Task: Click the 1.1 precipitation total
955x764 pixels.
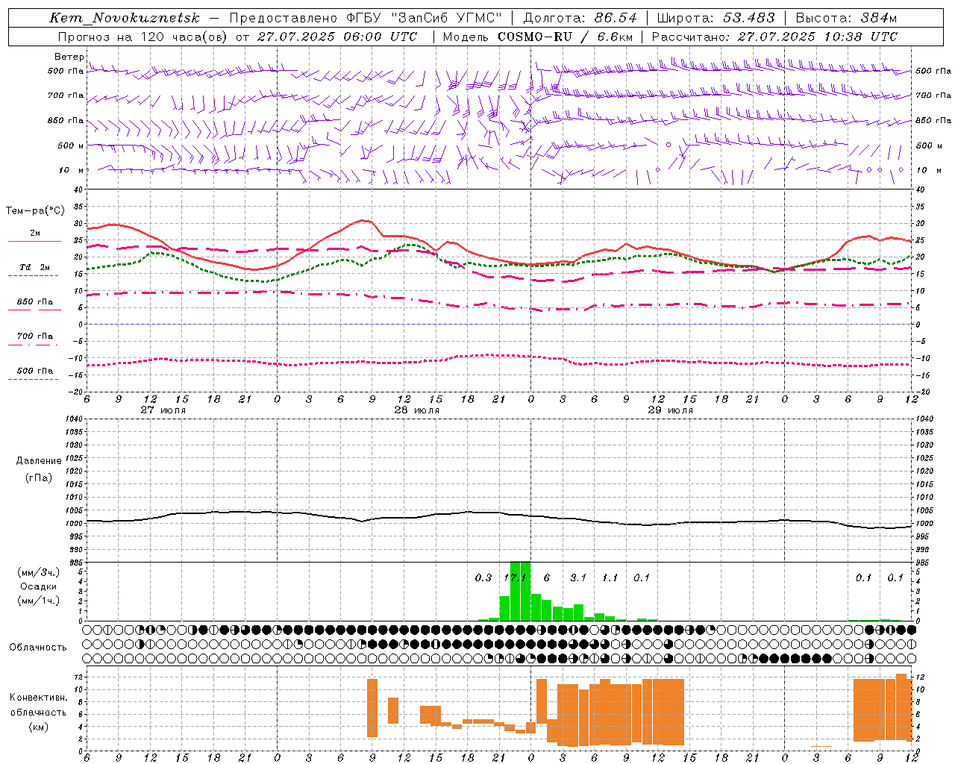Action: tap(610, 577)
